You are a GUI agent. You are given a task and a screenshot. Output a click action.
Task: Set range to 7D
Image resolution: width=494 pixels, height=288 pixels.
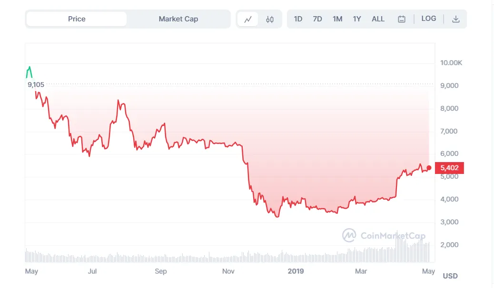click(x=317, y=19)
